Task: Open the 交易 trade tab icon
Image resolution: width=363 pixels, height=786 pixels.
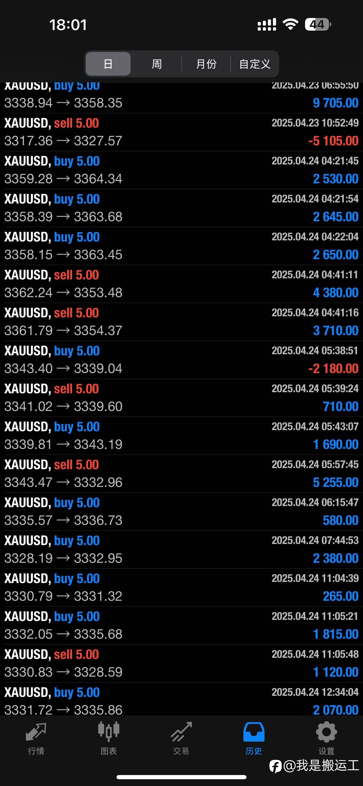Action: click(x=181, y=732)
